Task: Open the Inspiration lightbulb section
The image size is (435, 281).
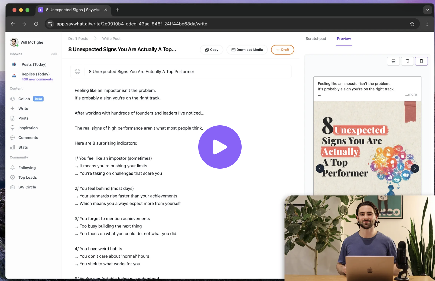Action: [x=13, y=128]
